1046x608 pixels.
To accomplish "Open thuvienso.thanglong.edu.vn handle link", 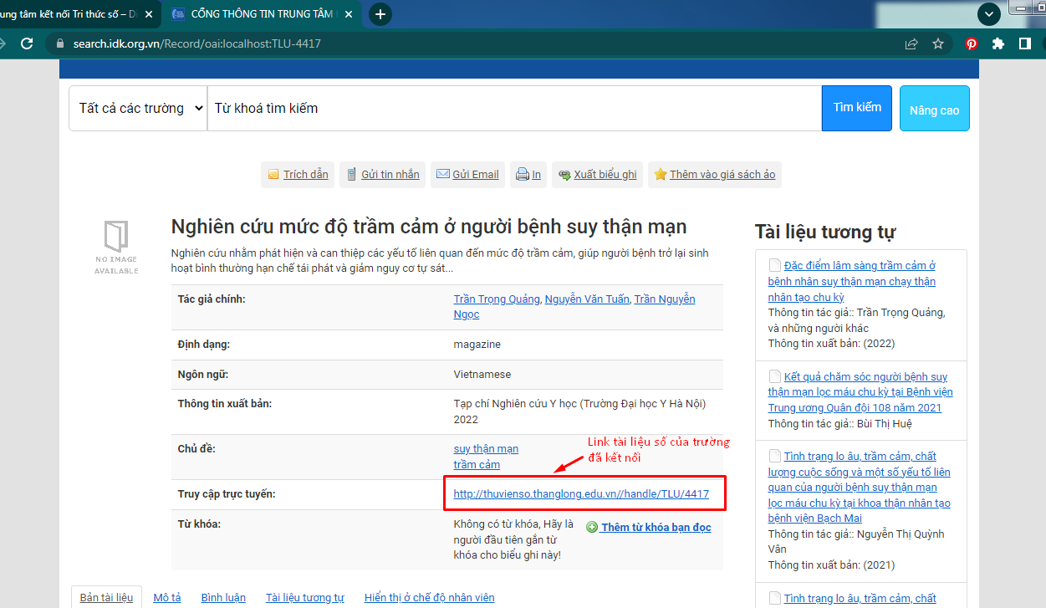I will point(581,494).
